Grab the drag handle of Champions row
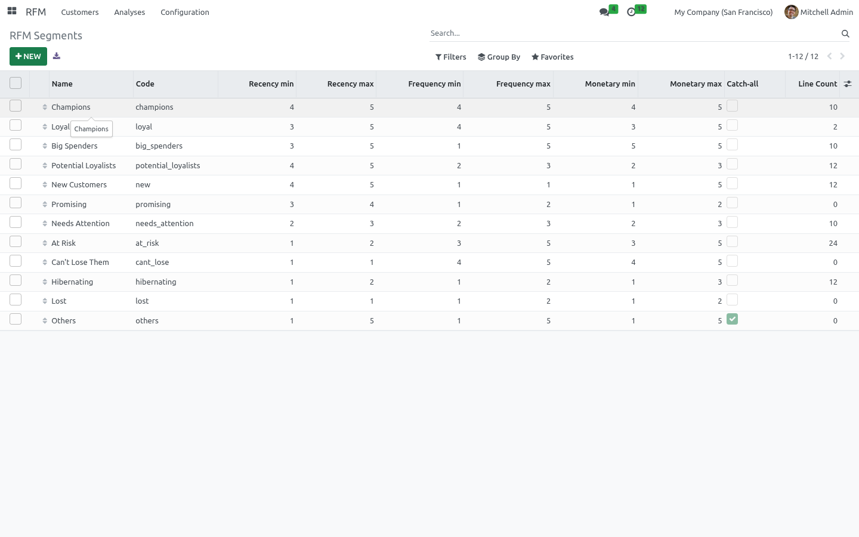This screenshot has width=859, height=537. click(x=45, y=107)
